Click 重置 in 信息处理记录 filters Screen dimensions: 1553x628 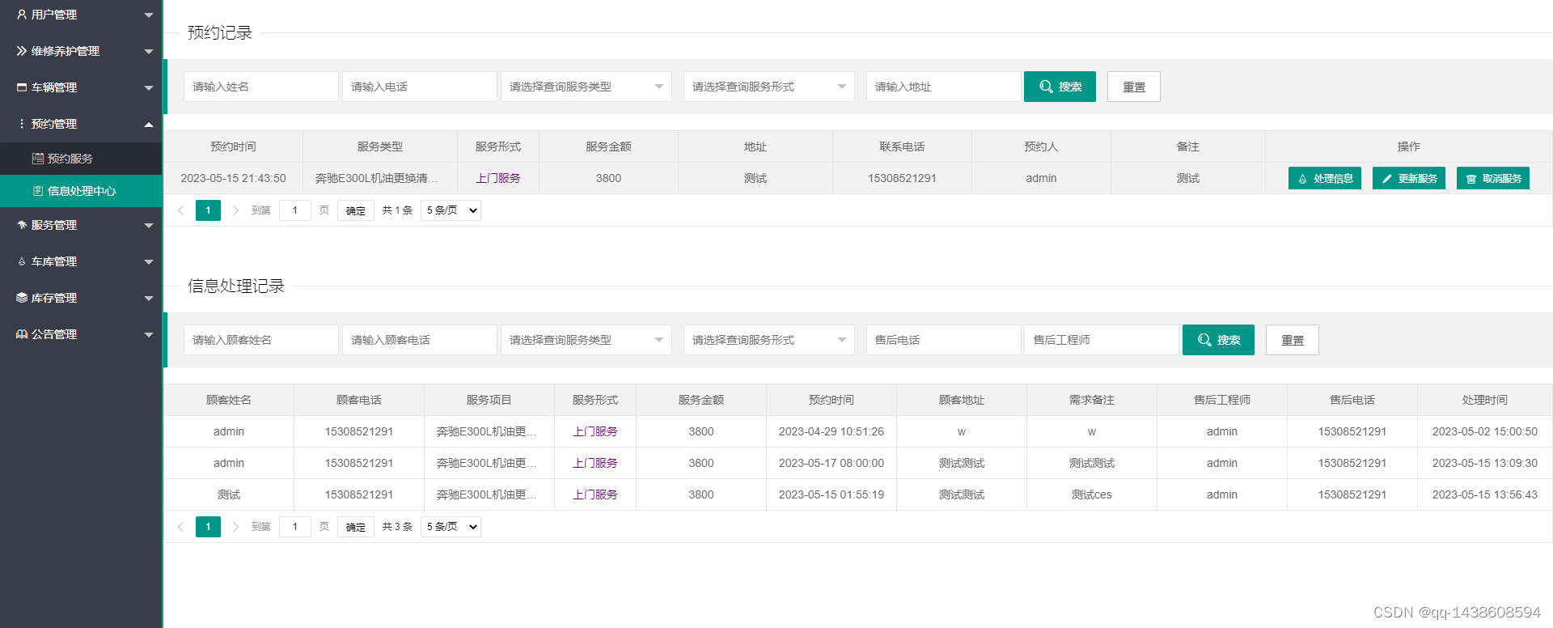(1293, 340)
